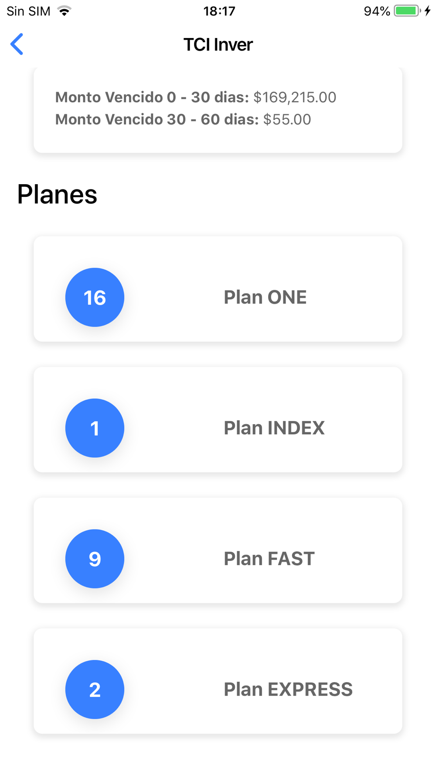This screenshot has height=776, width=436.
Task: Select the Plan EXPRESS label
Action: coord(288,689)
